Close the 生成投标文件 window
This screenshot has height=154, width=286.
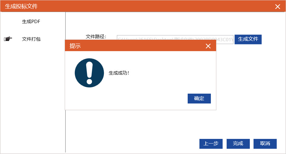click(278, 7)
